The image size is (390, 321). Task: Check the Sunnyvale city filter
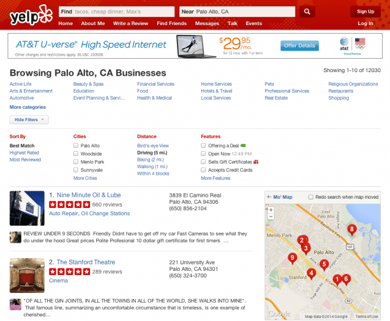tap(76, 170)
